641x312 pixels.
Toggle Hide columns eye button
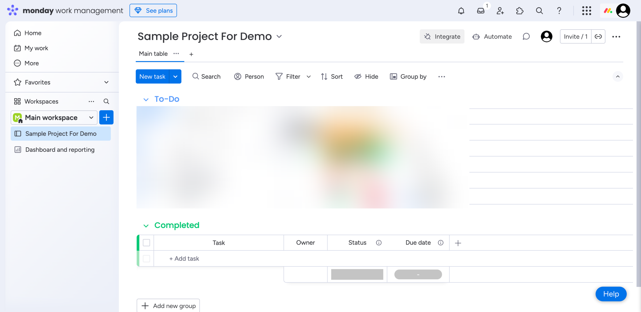tap(366, 76)
